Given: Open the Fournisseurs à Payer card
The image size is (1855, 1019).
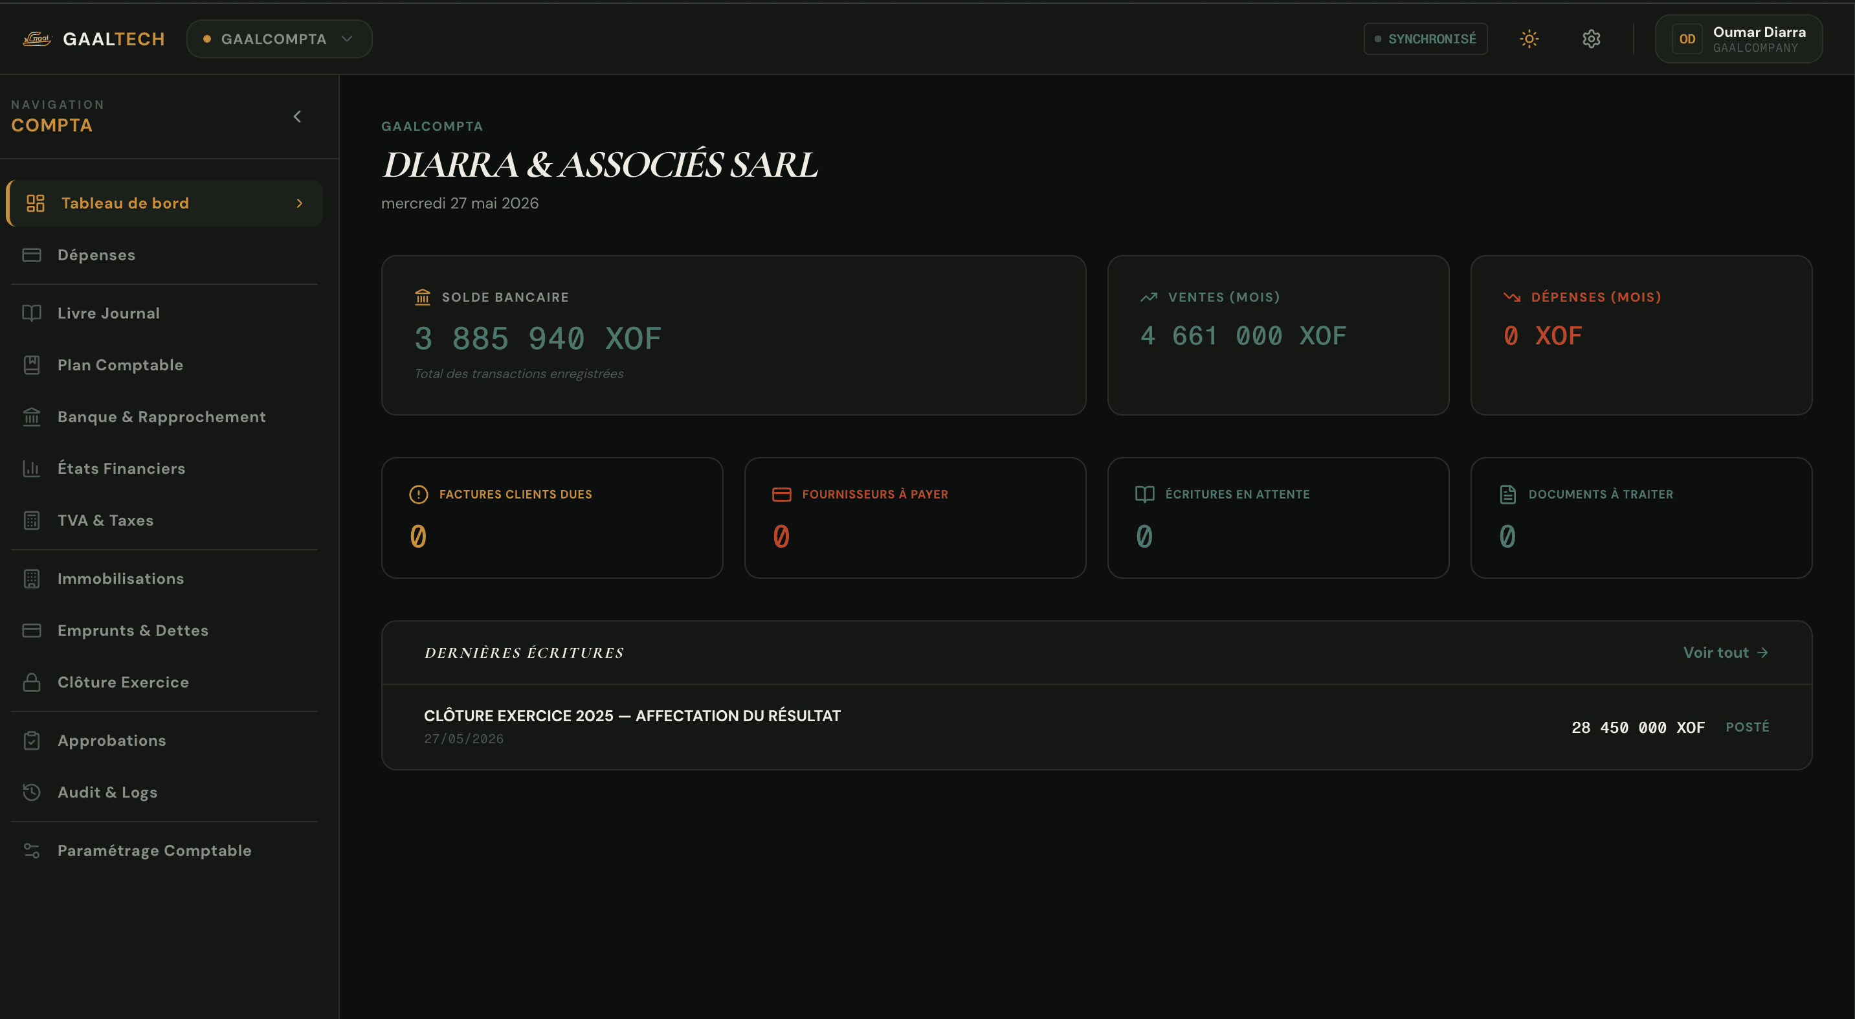Looking at the screenshot, I should pos(915,518).
